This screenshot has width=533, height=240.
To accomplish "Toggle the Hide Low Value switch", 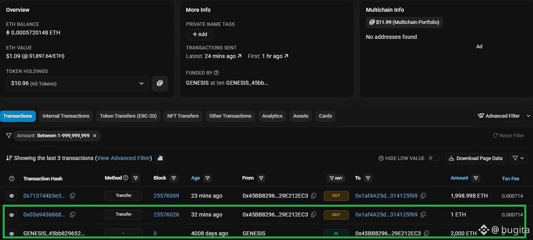I will click(433, 158).
